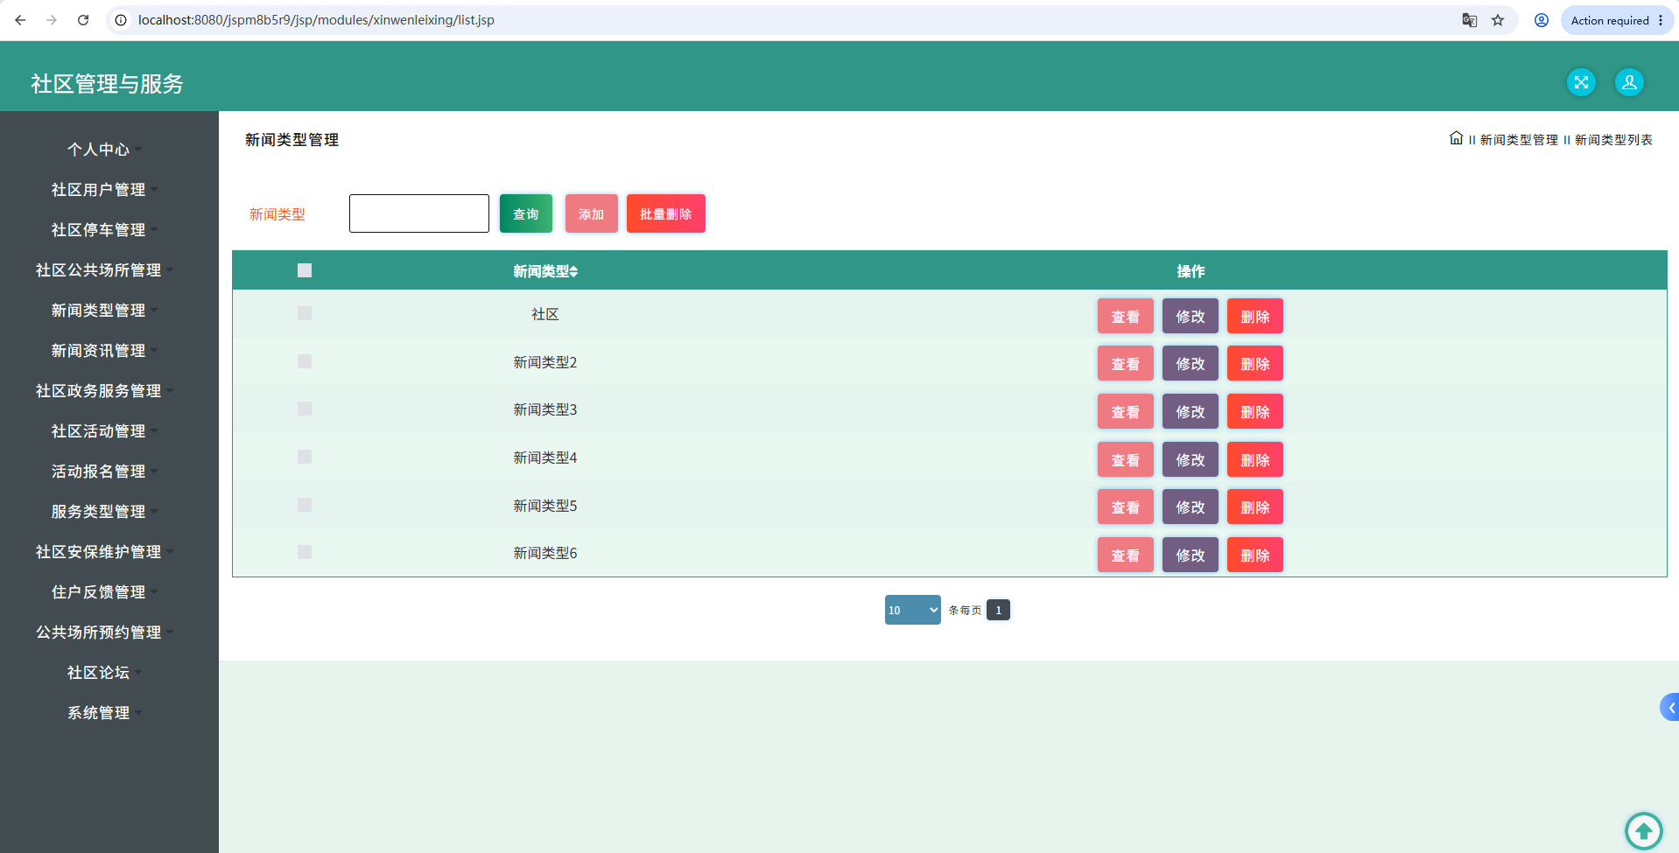
Task: Bookmark this page with star icon
Action: (1498, 20)
